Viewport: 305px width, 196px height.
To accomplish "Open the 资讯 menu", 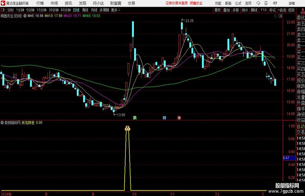I will coord(68,3).
